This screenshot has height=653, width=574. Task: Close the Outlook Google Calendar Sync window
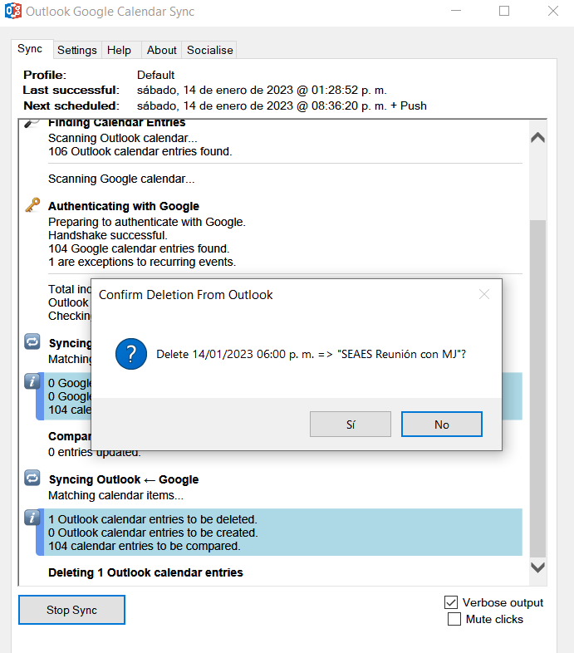pos(552,11)
